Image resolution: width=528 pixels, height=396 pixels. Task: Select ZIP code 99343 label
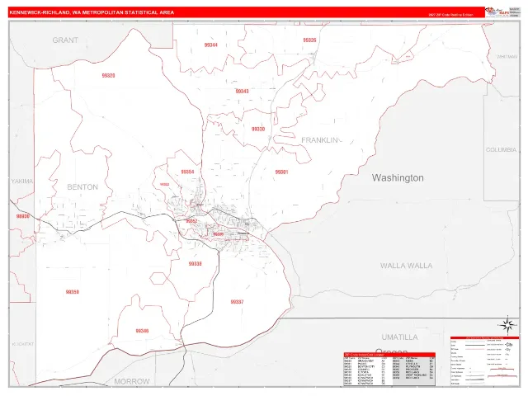pos(242,92)
